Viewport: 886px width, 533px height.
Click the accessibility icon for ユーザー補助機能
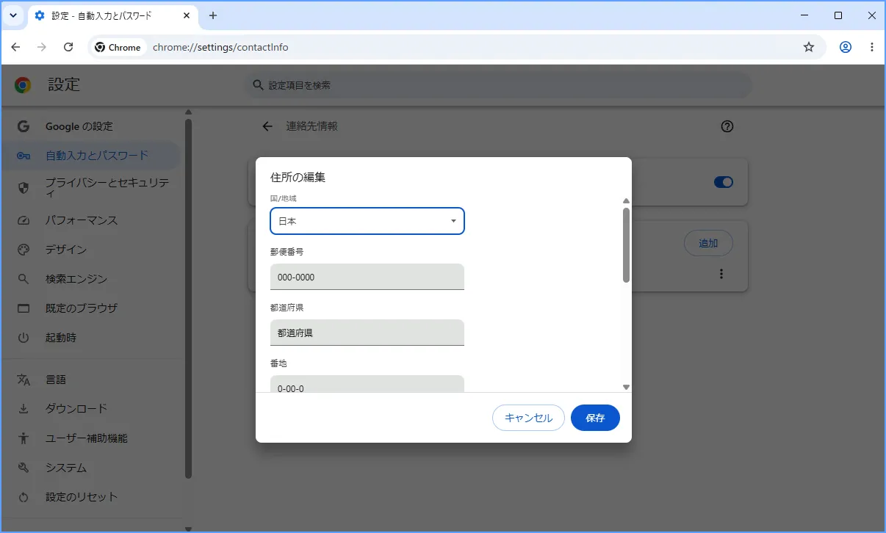click(x=24, y=438)
